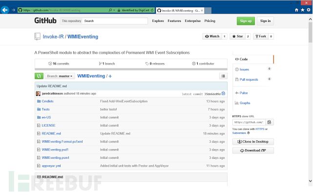Click the page vertical scrollbar thumb
This screenshot has height=195, width=313.
point(310,32)
